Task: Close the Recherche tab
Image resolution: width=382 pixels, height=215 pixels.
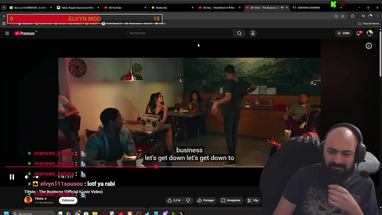Action: point(192,8)
